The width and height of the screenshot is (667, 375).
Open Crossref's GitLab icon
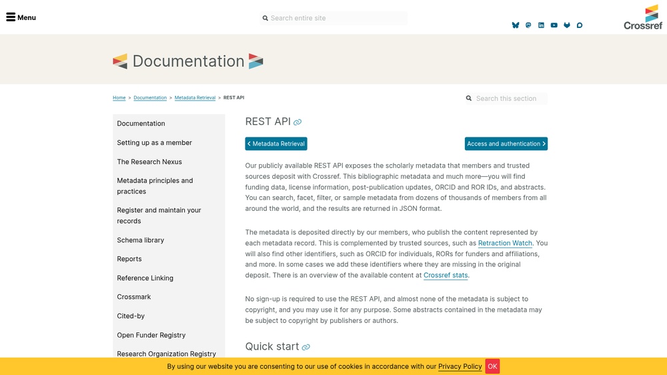(x=566, y=25)
